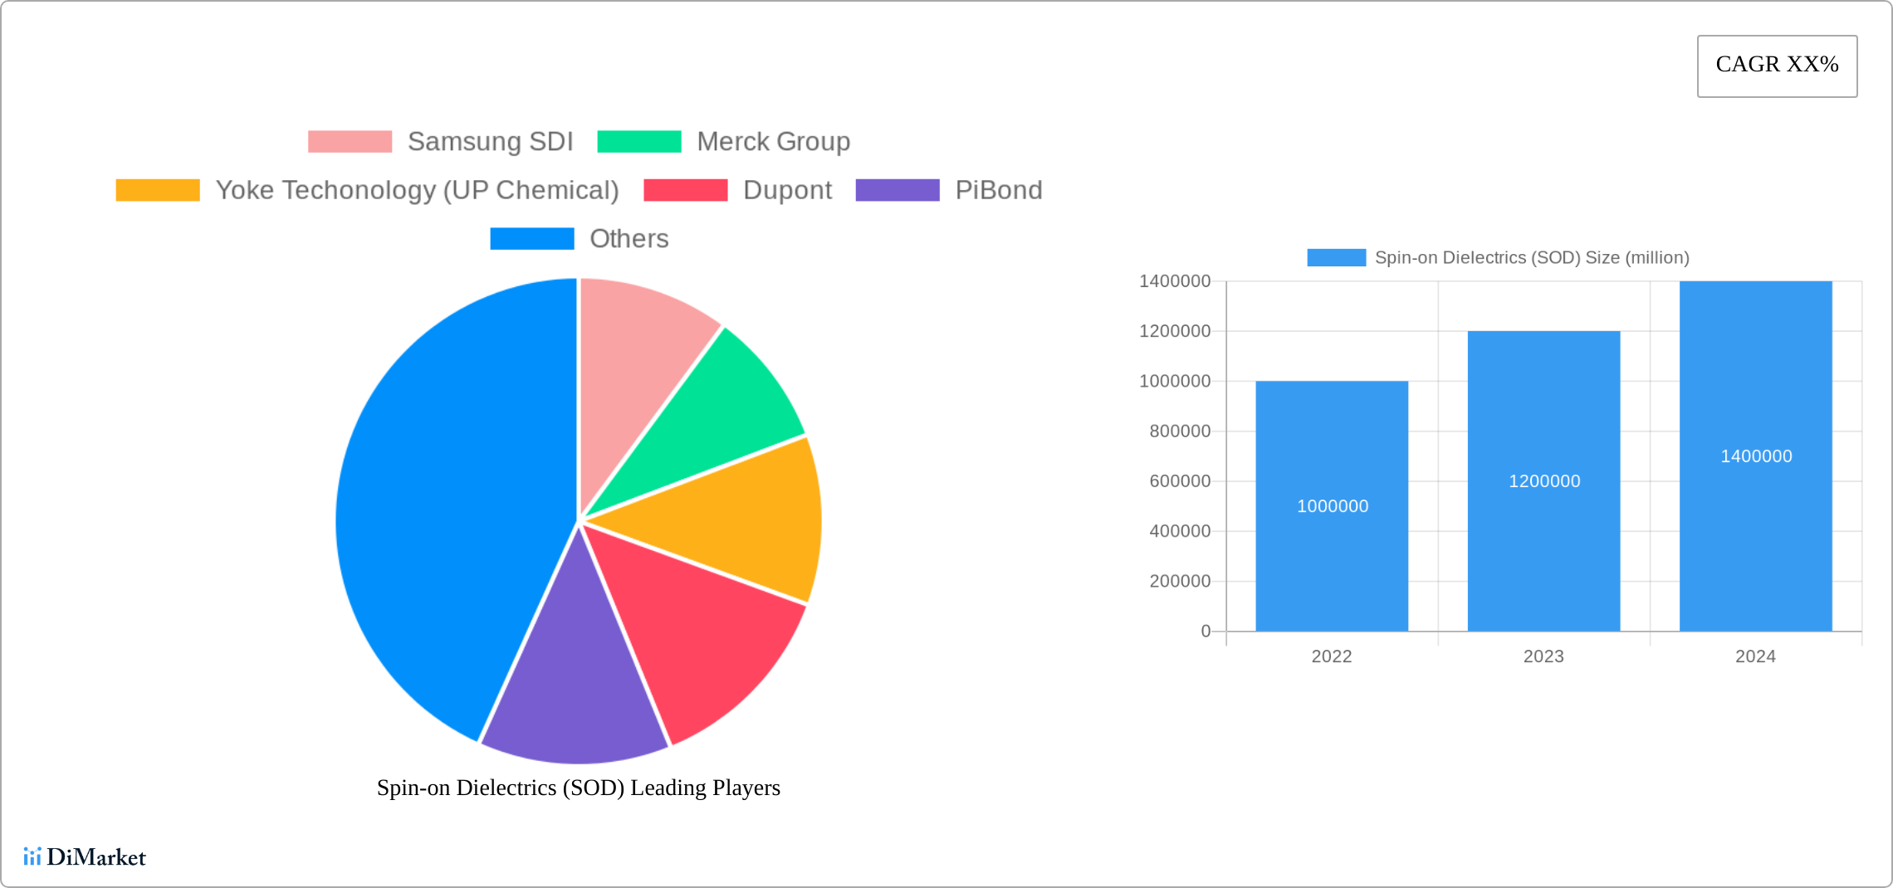The width and height of the screenshot is (1893, 888).
Task: Click the Spin-on Dielectrics Size legend marker
Action: point(1336,257)
